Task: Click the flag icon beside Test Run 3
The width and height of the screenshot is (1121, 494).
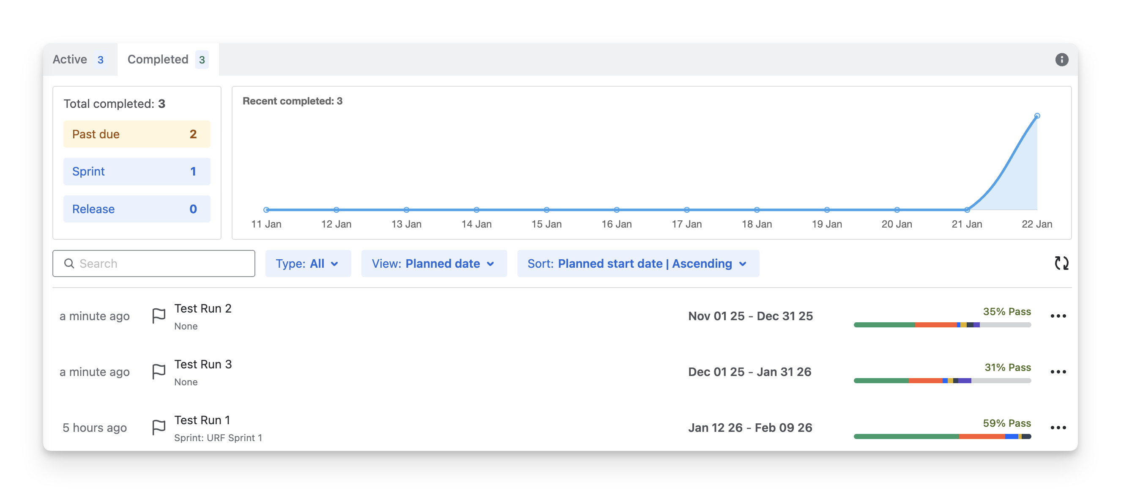Action: pos(159,371)
